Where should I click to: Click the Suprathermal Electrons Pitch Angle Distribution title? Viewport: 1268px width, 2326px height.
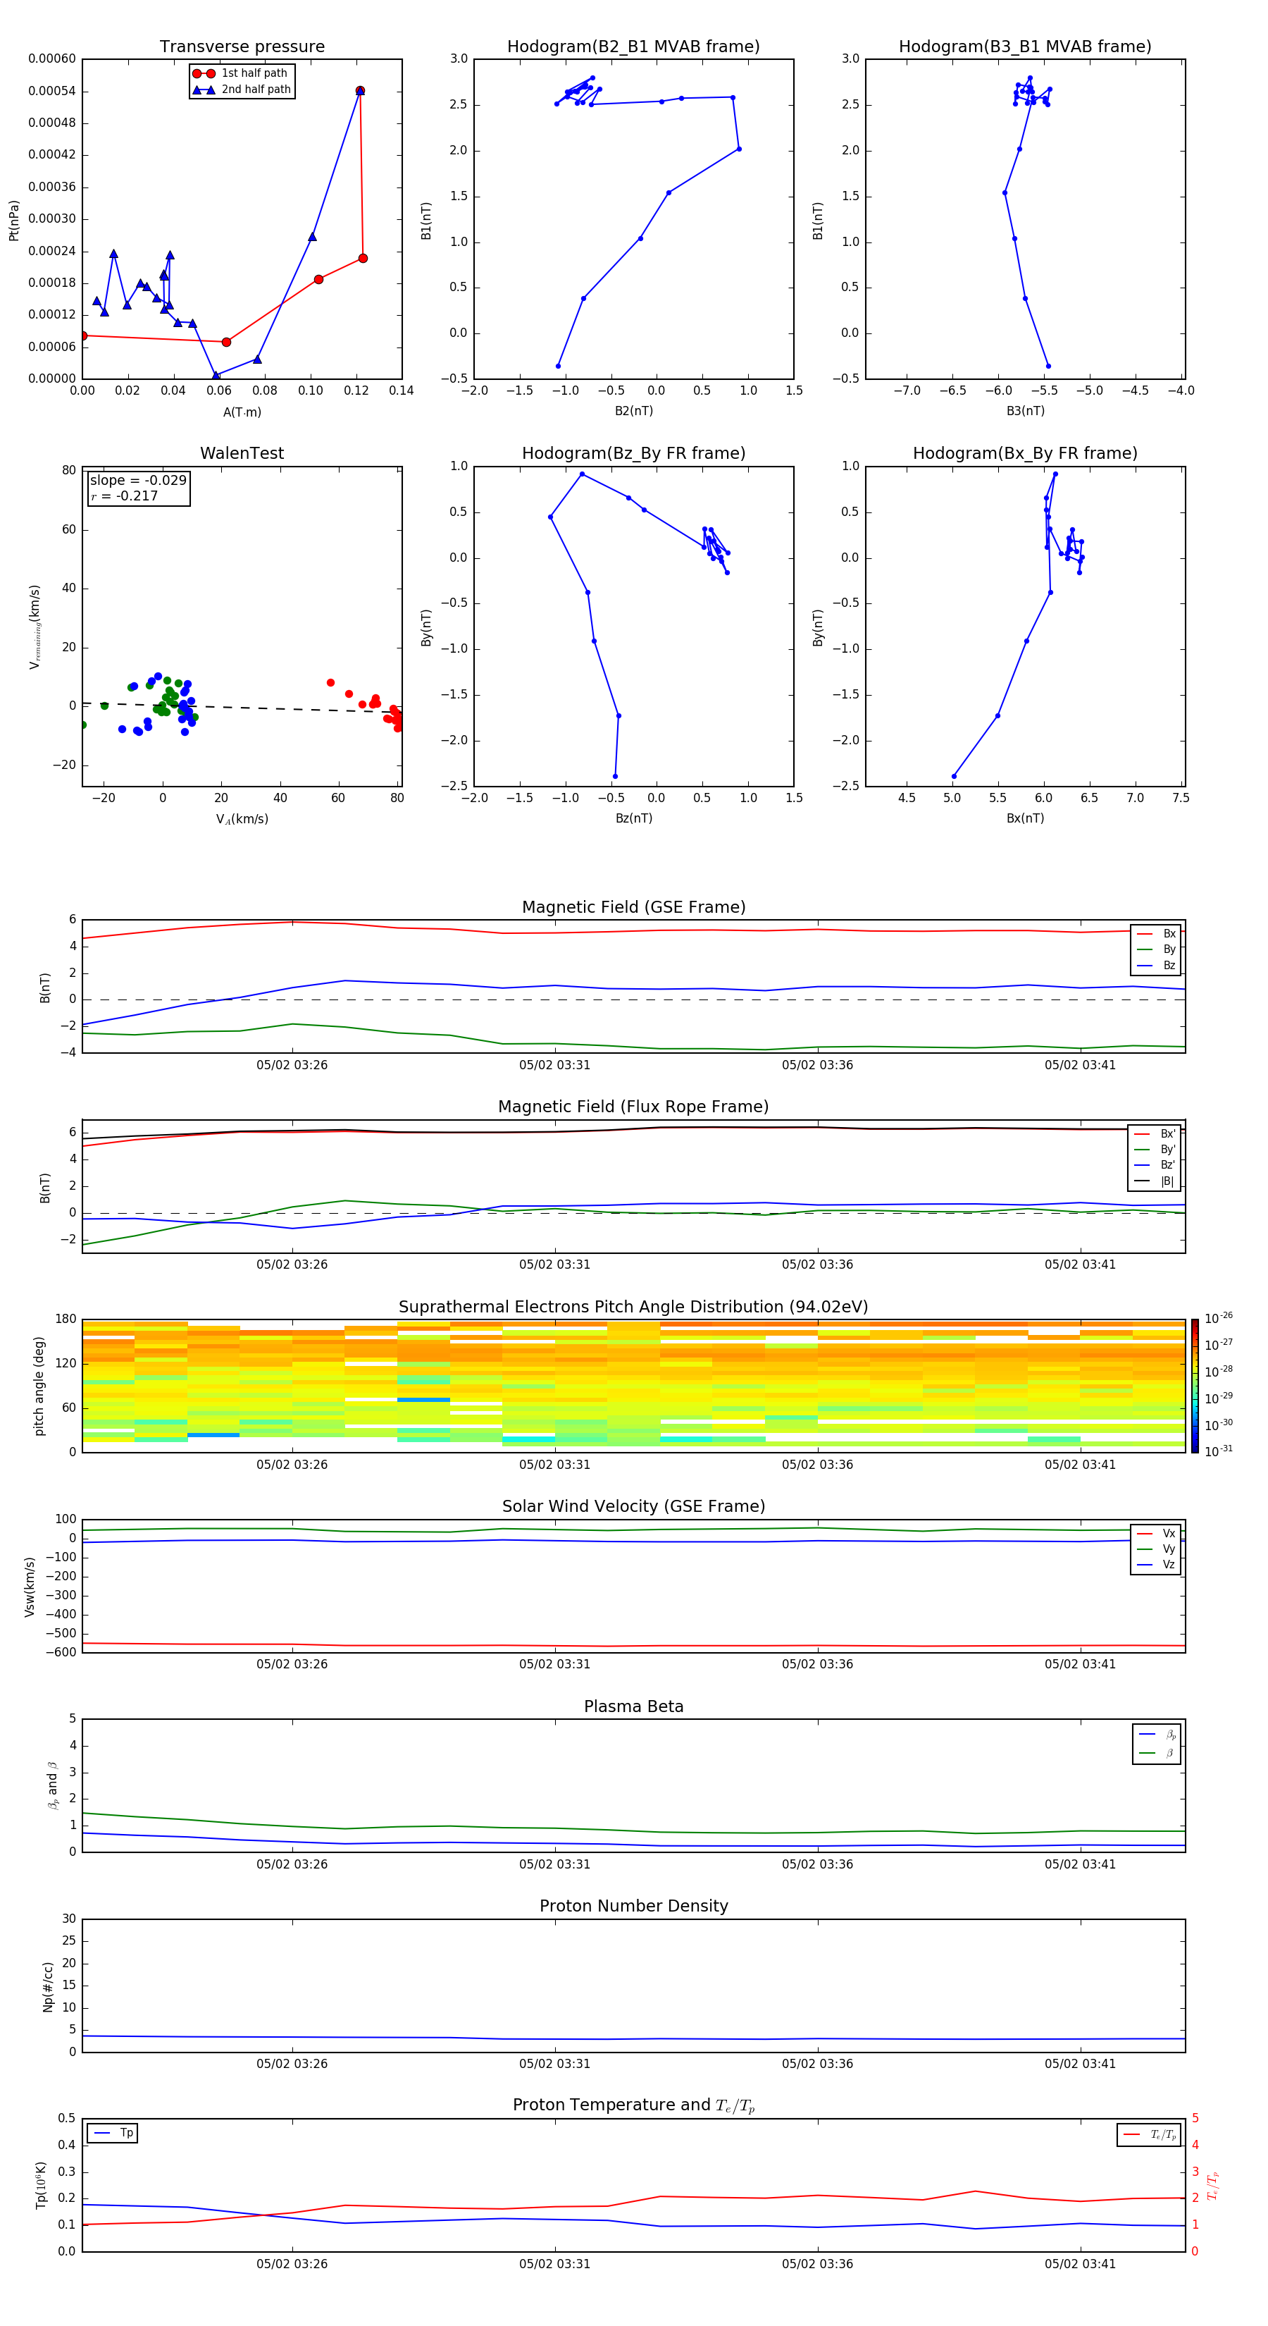(x=633, y=1307)
